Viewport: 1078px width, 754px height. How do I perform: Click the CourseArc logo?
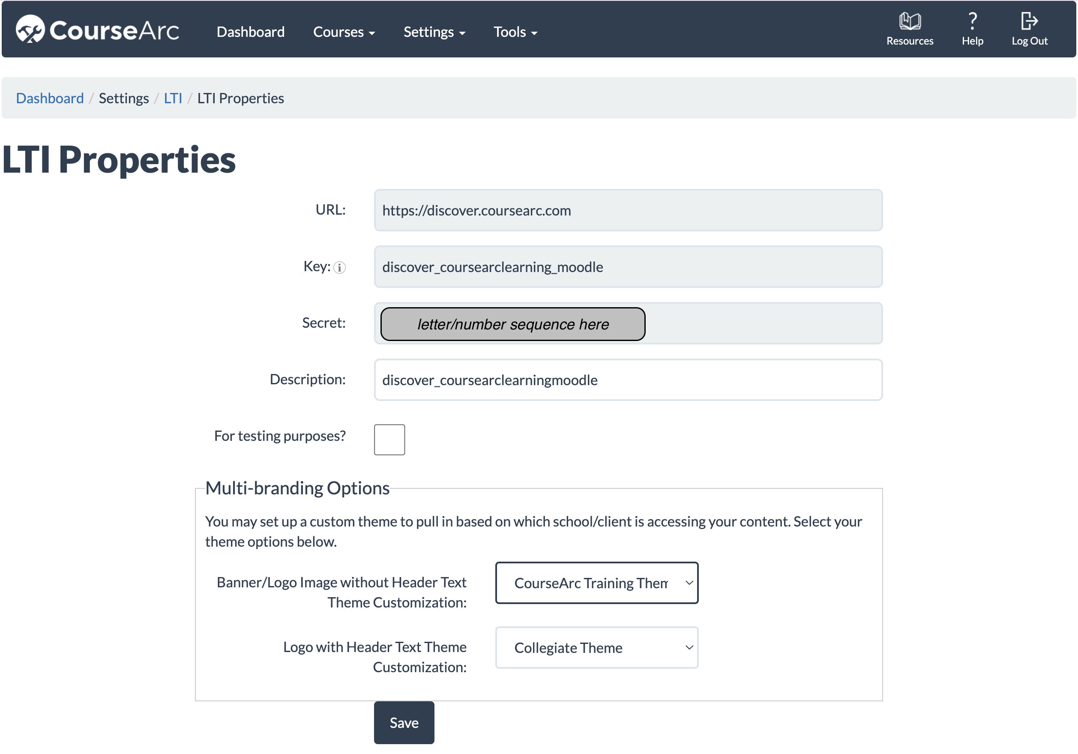(x=98, y=29)
